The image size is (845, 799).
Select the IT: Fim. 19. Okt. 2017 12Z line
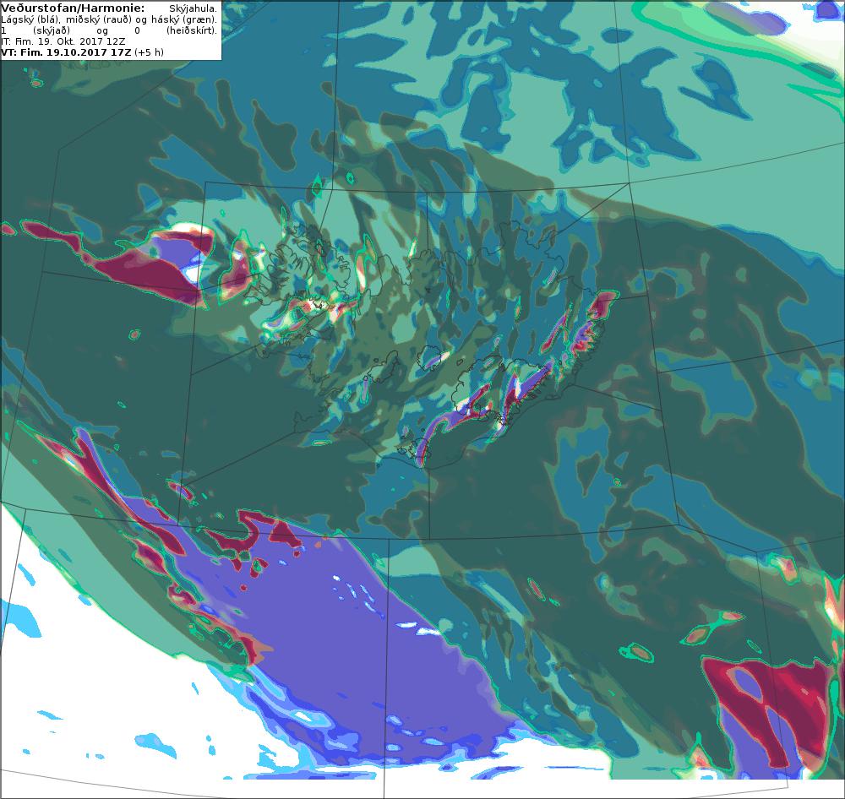coord(63,41)
